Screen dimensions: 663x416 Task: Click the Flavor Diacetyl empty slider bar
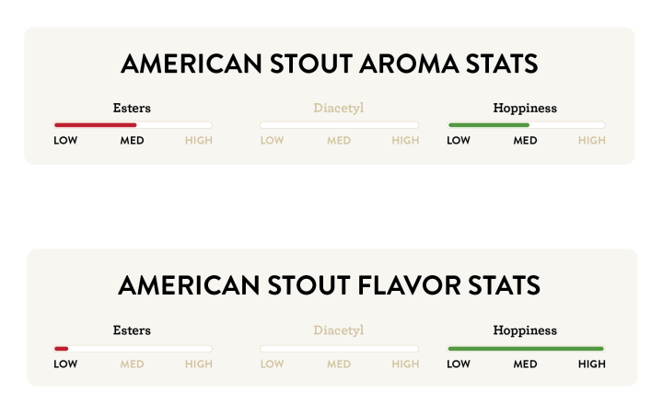pyautogui.click(x=339, y=349)
